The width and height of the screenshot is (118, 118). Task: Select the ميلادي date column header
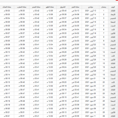[90, 7]
